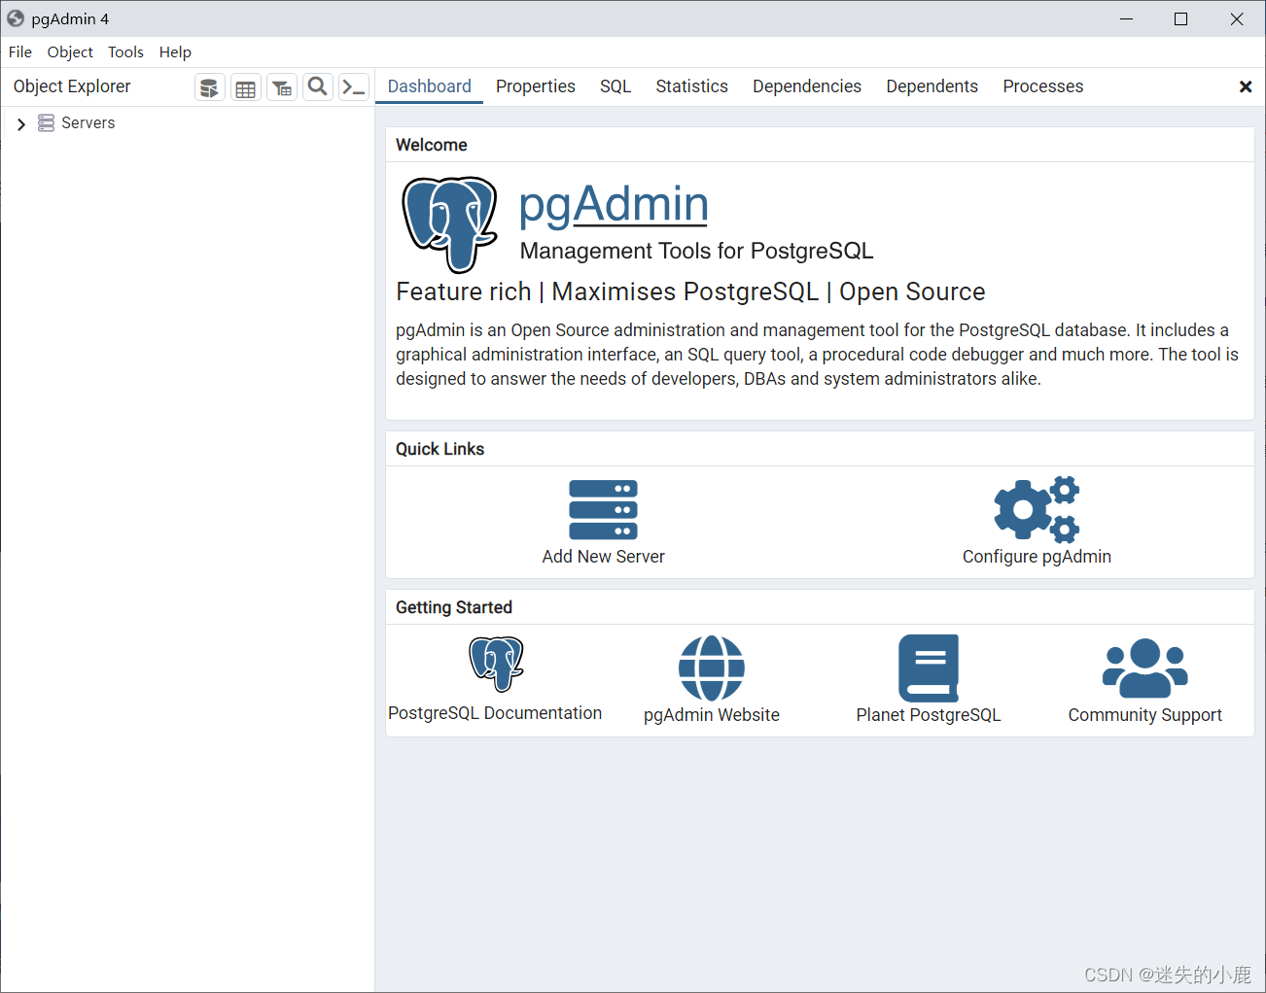Switch to the Properties tab
This screenshot has width=1266, height=993.
pyautogui.click(x=536, y=86)
